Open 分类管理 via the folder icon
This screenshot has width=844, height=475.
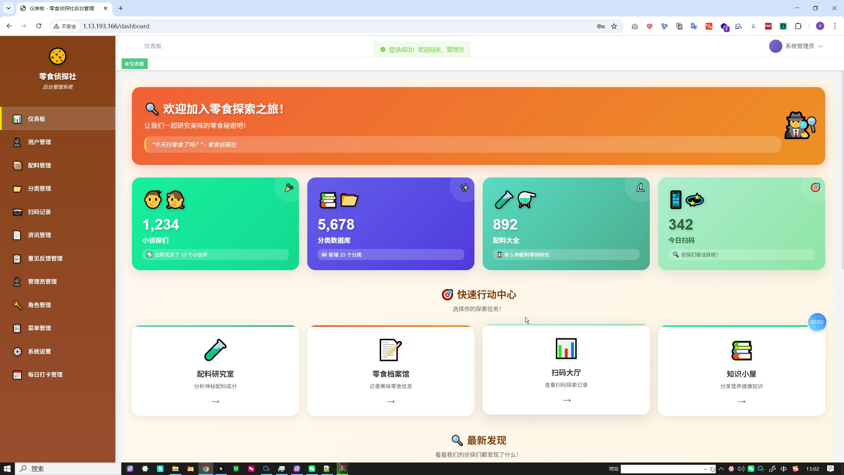click(18, 189)
